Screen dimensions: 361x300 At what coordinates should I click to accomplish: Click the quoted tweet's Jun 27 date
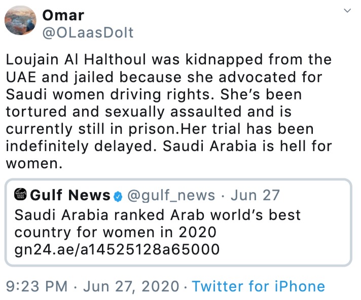255,195
